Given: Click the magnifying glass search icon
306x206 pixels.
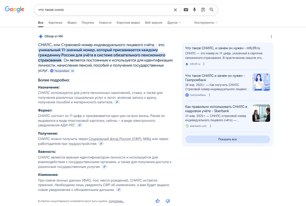Looking at the screenshot, I should [211, 10].
